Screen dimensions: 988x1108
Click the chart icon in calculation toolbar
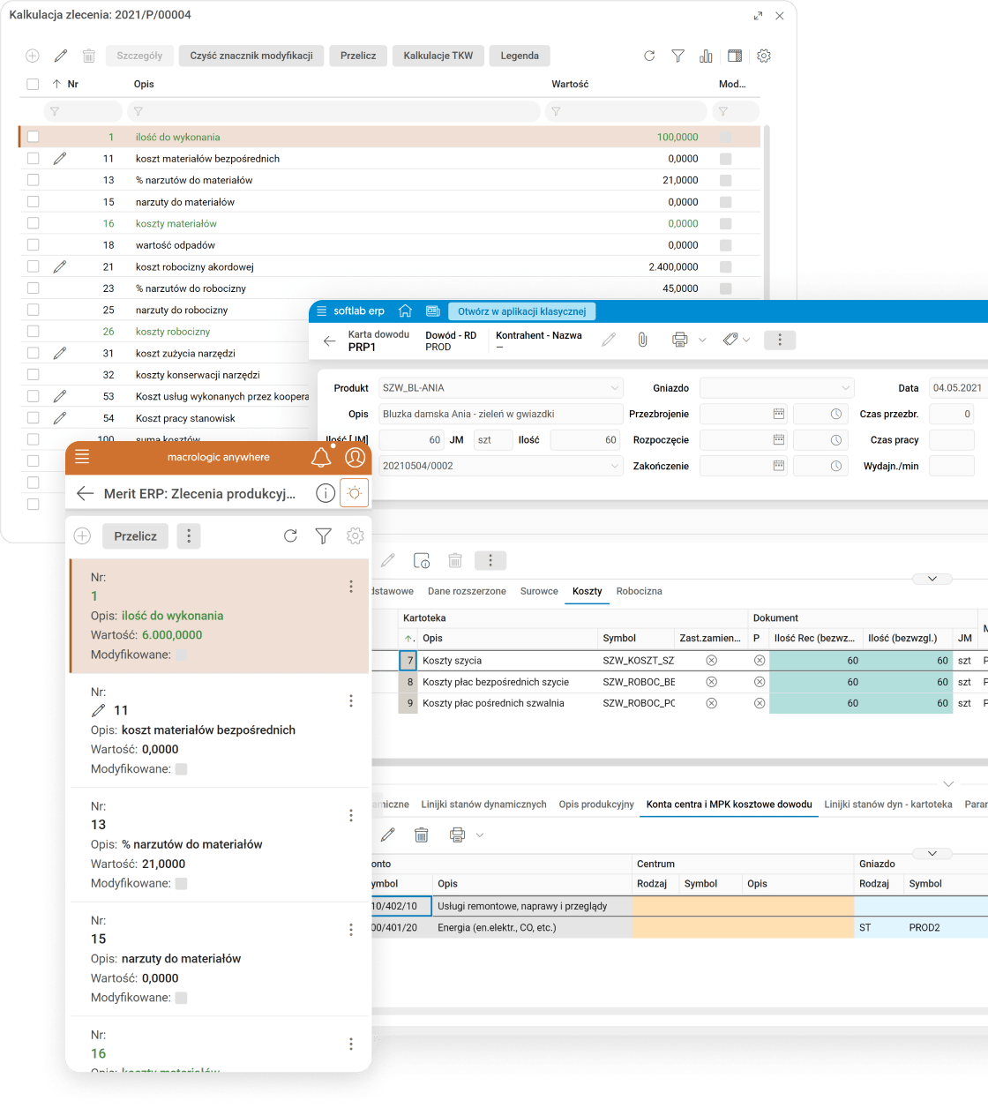point(706,56)
